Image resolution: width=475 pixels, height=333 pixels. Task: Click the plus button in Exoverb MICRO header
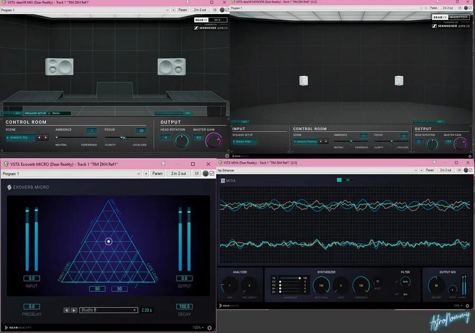tap(146, 173)
